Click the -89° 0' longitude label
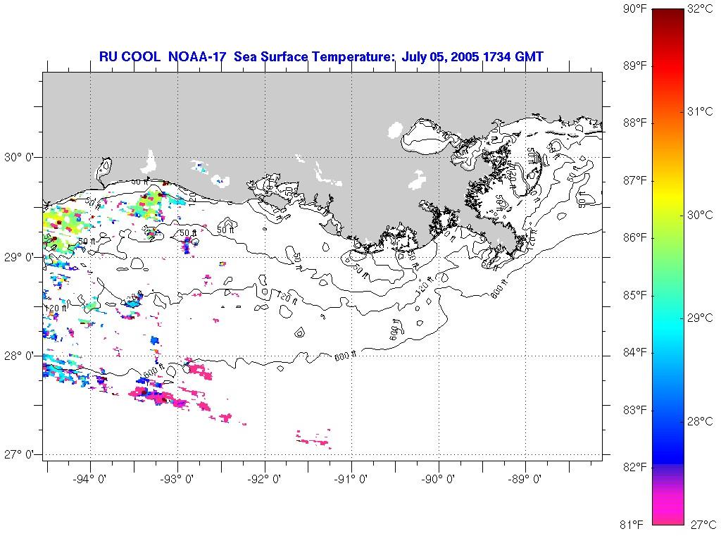 click(x=525, y=479)
